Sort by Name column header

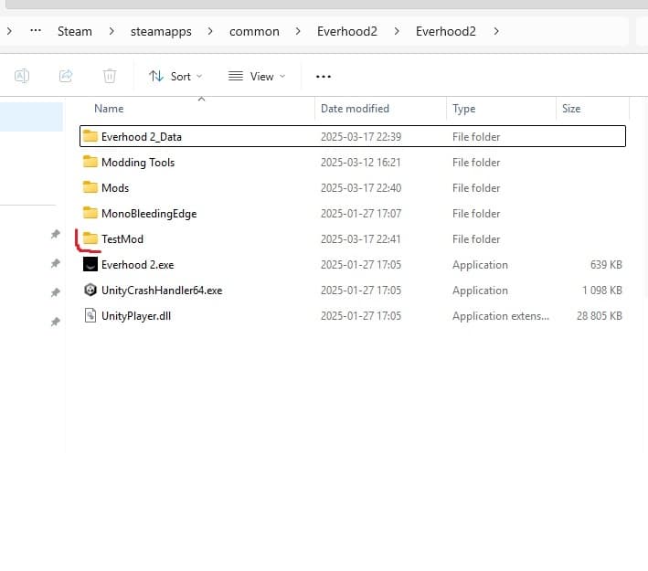[x=109, y=109]
